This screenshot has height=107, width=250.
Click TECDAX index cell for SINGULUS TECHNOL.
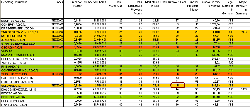click(x=57, y=74)
